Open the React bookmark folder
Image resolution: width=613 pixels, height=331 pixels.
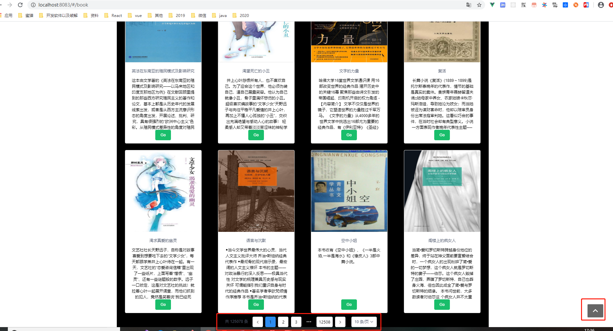[113, 15]
